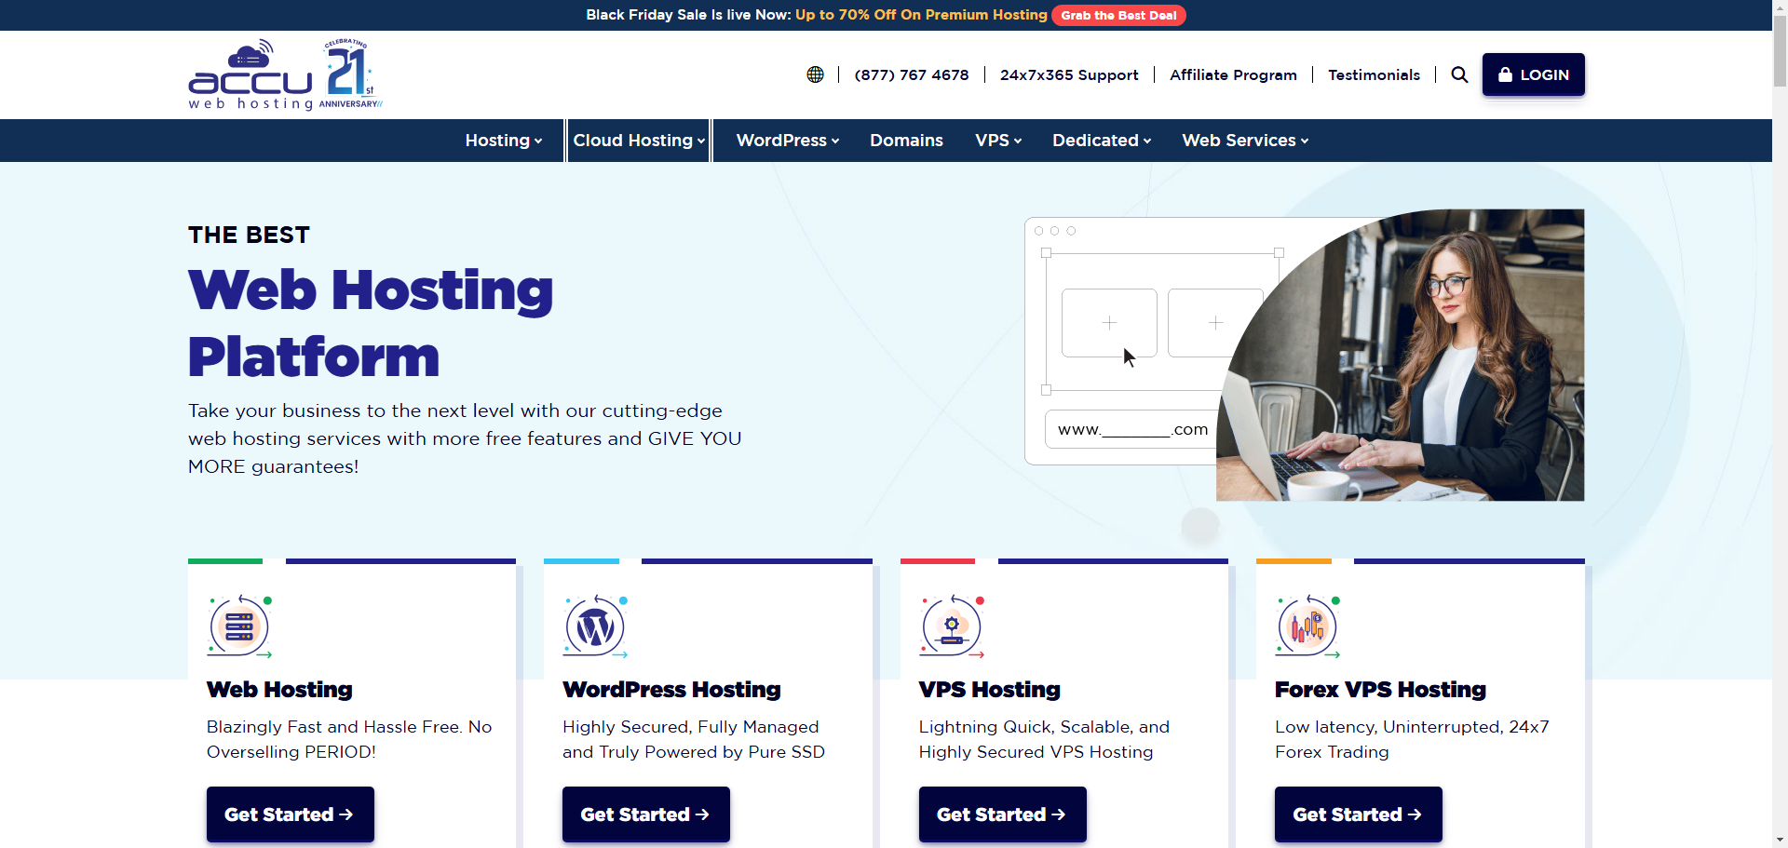Click the page vertical scrollbar thumb
The image size is (1788, 848).
[x=1780, y=51]
